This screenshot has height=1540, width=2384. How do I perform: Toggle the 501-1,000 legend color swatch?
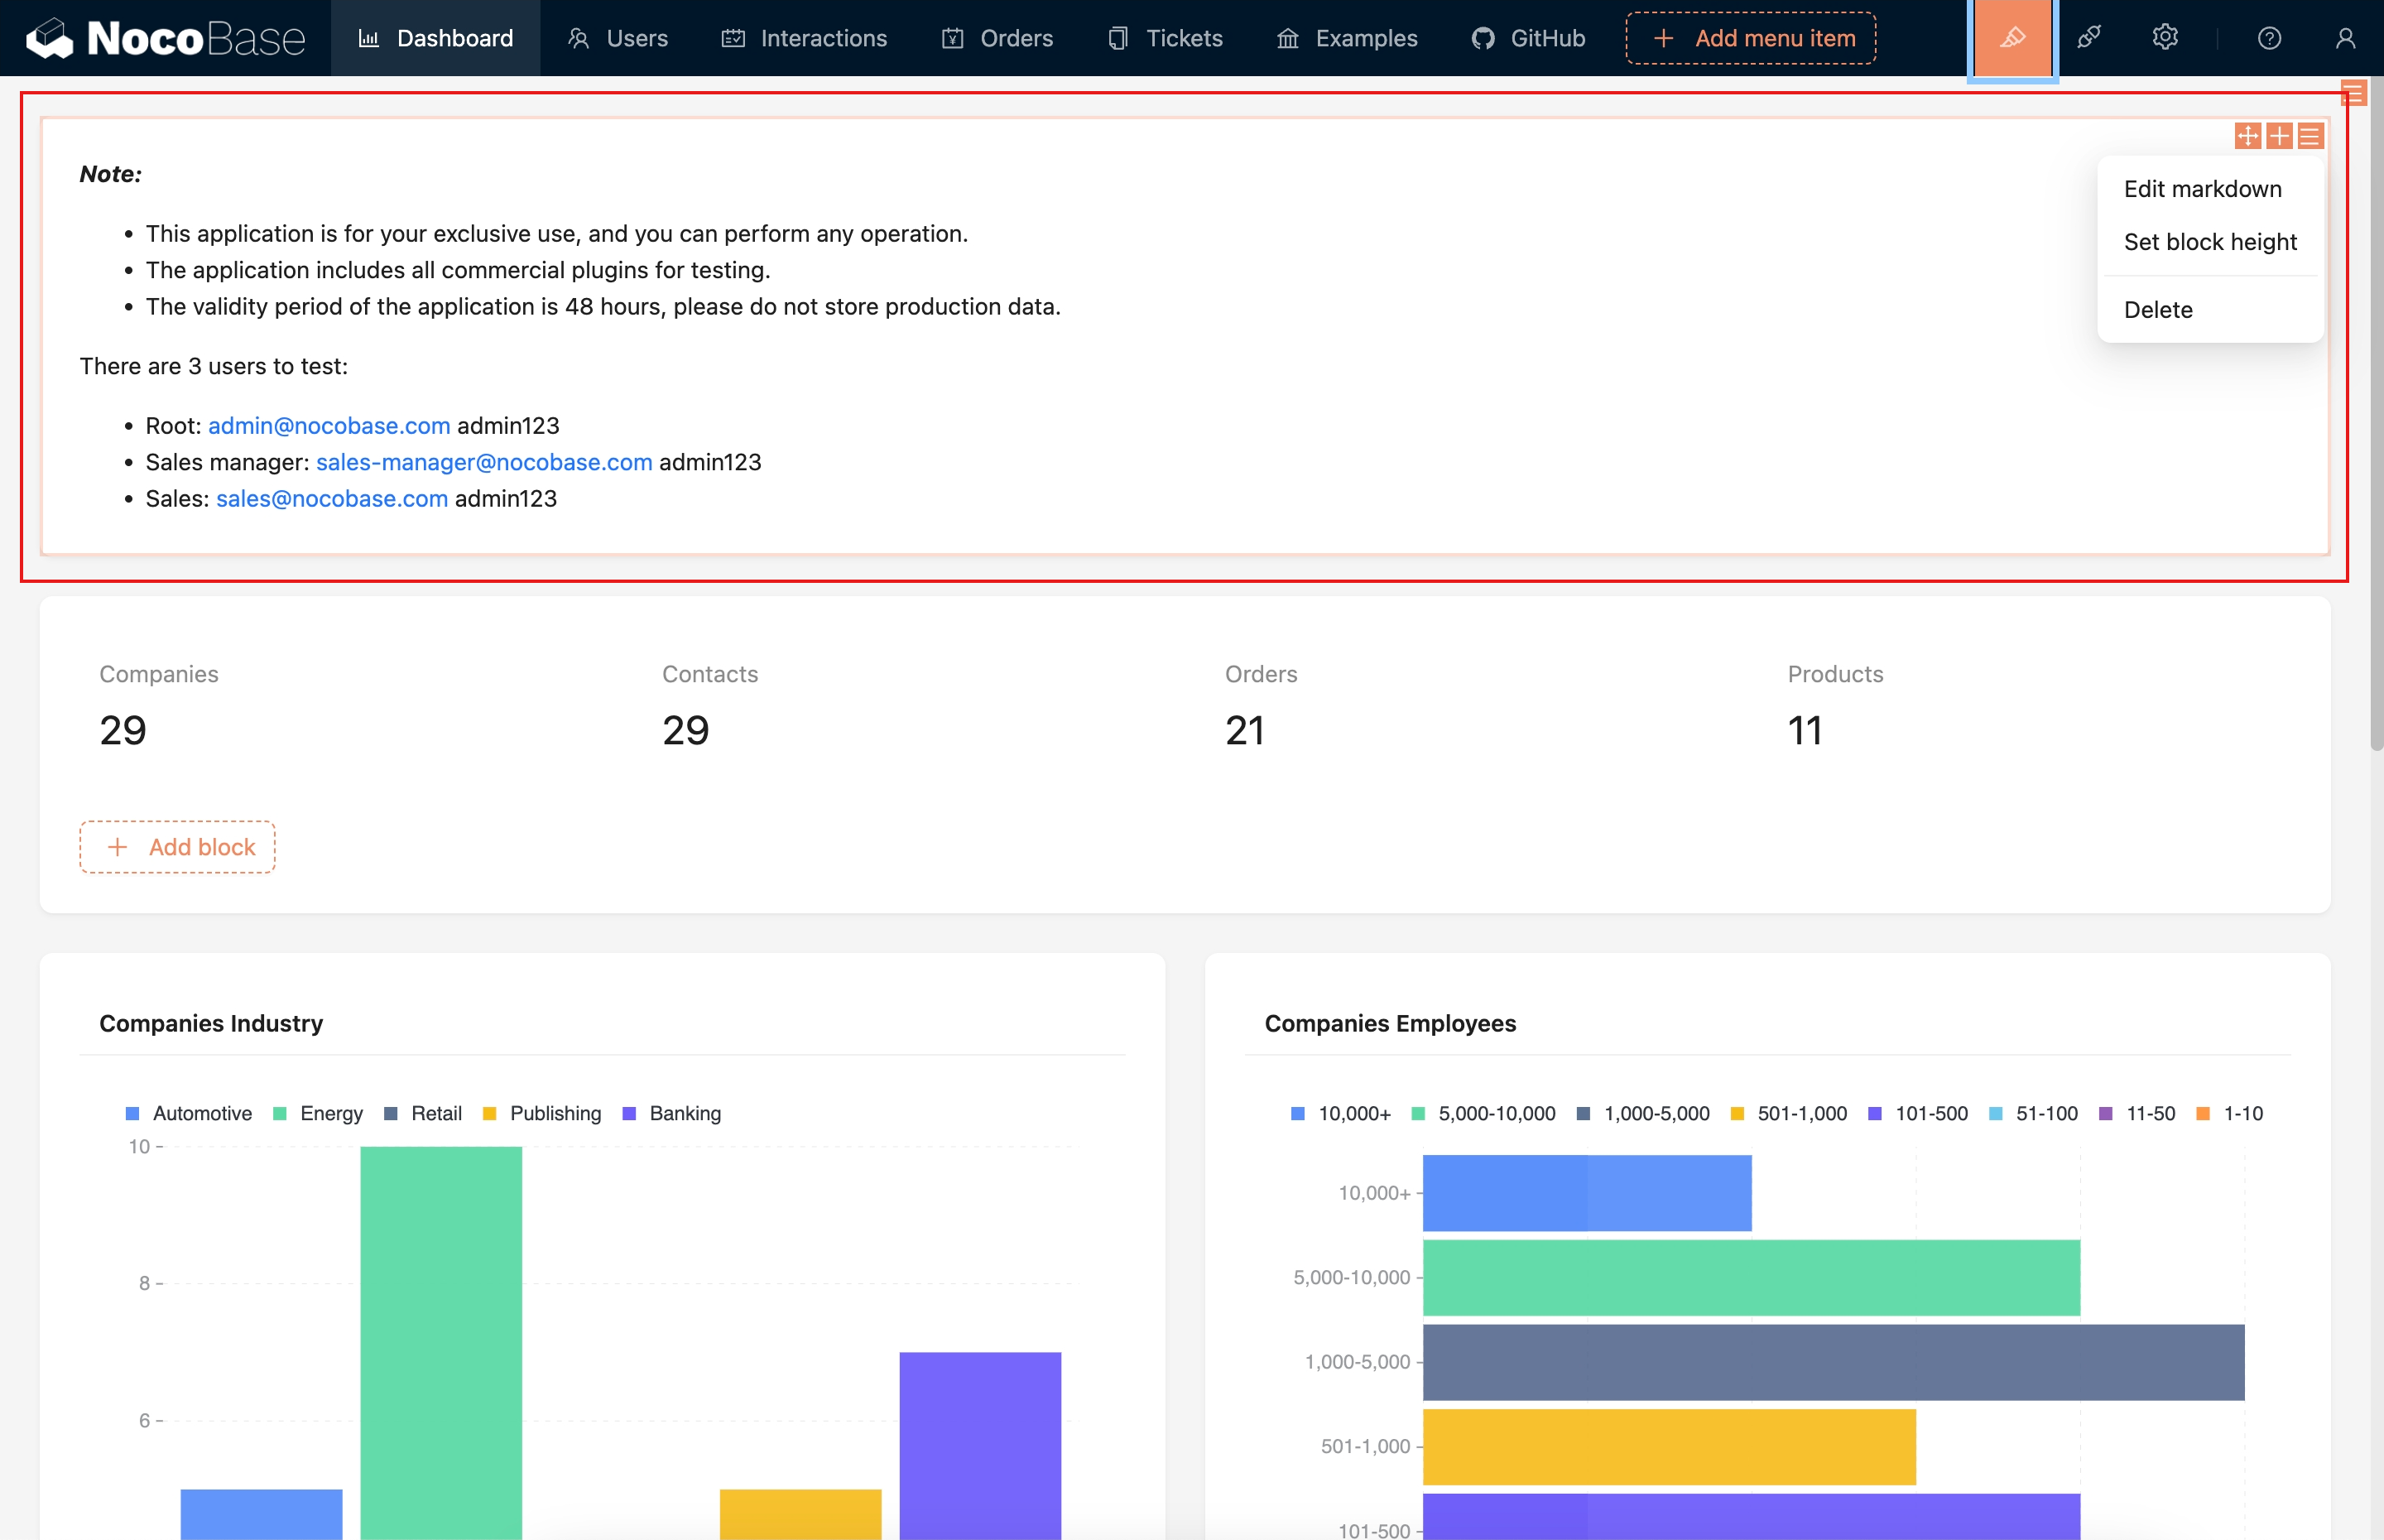(1738, 1113)
